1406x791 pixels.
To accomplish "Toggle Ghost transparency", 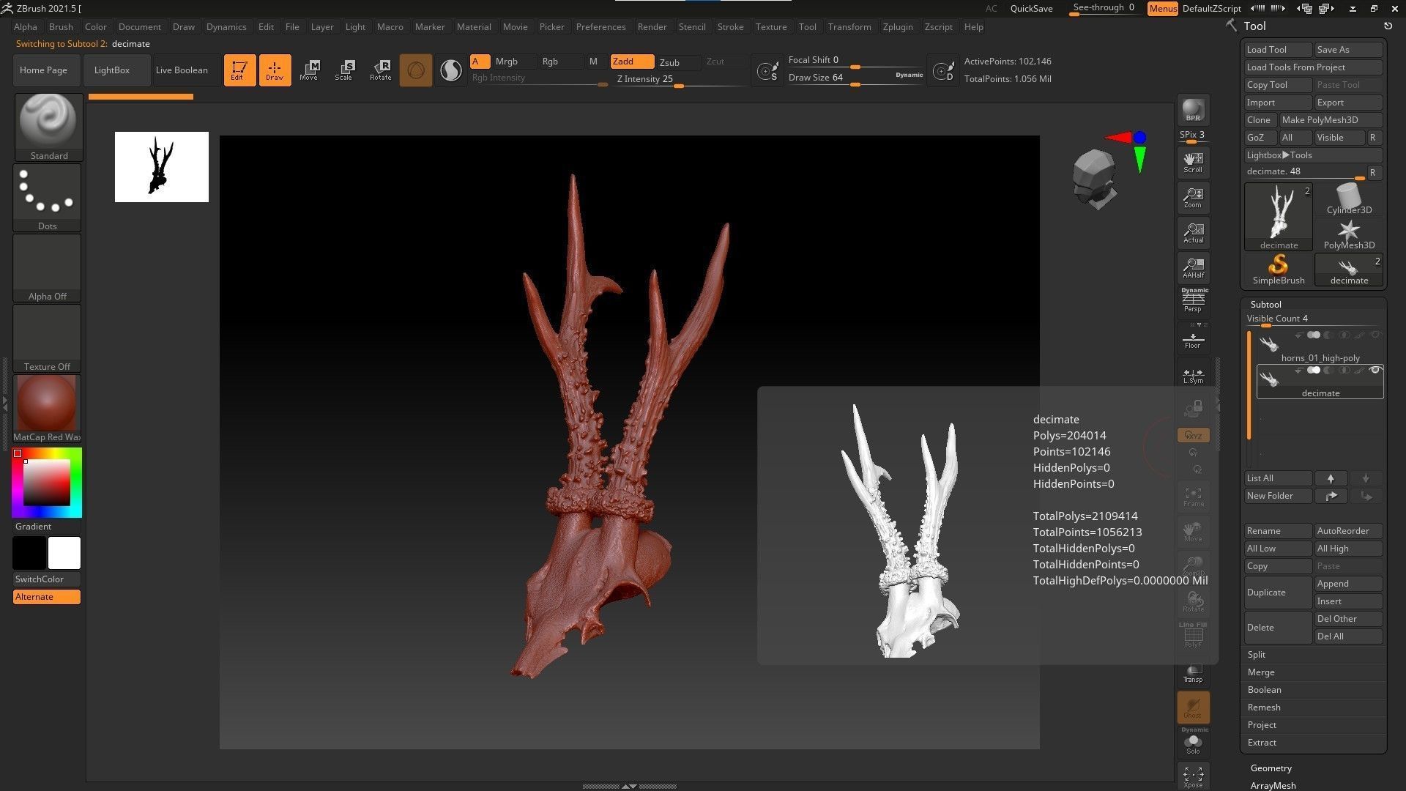I will click(1193, 708).
